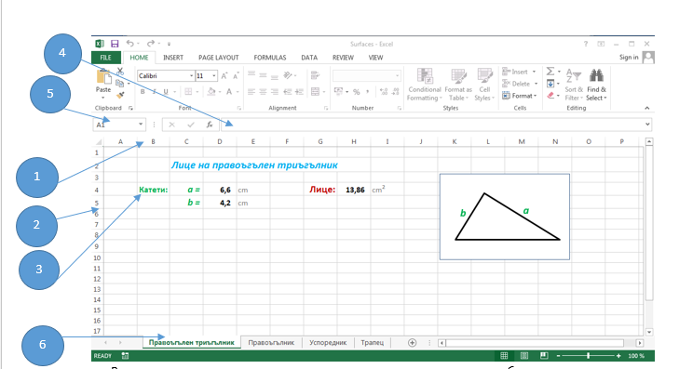Click the Insert Function fx icon
The image size is (679, 369).
210,125
